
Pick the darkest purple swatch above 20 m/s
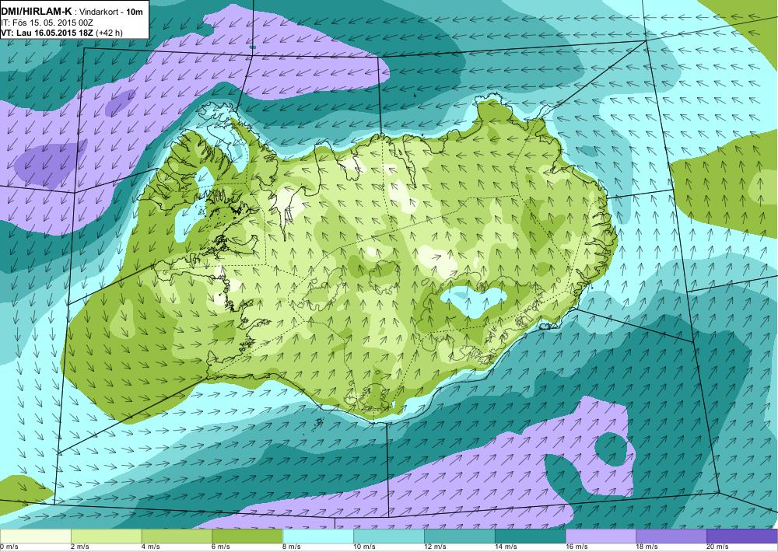742,536
